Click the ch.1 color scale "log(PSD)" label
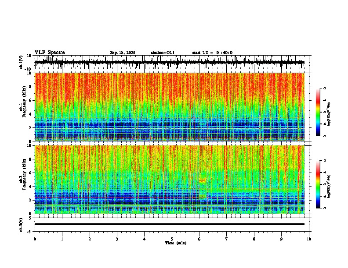 (329, 114)
